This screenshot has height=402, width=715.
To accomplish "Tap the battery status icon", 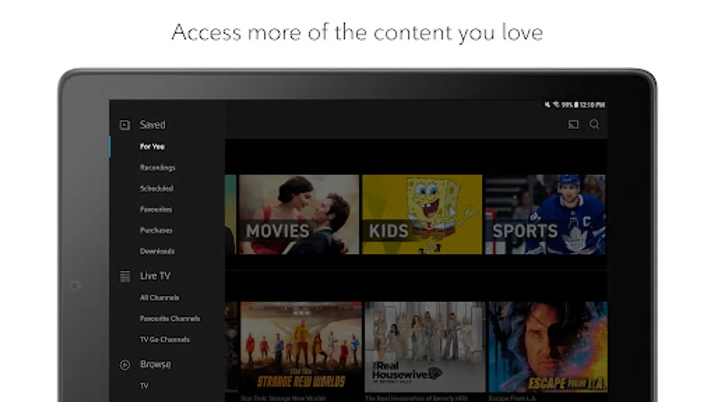I will pos(576,105).
